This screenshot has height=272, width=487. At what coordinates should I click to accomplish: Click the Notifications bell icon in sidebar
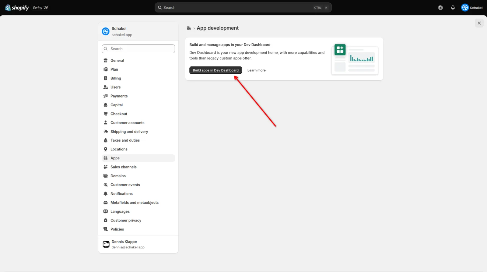click(106, 194)
